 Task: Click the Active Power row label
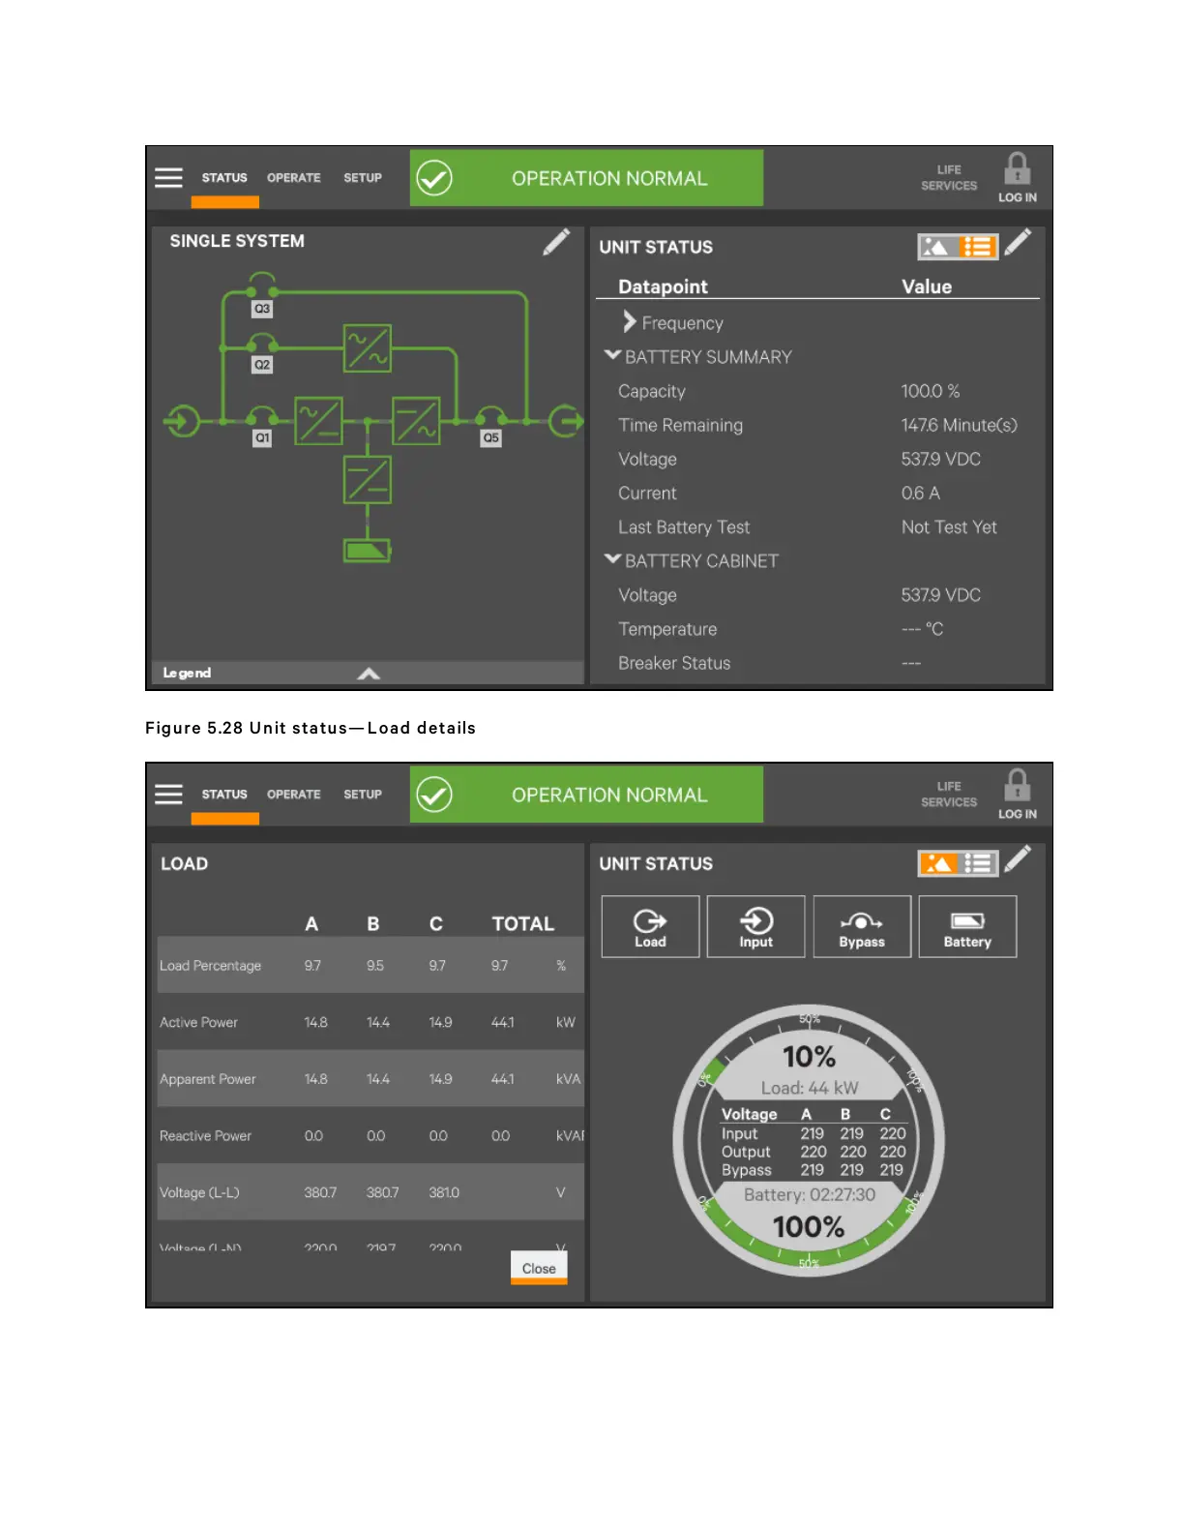tap(198, 1022)
